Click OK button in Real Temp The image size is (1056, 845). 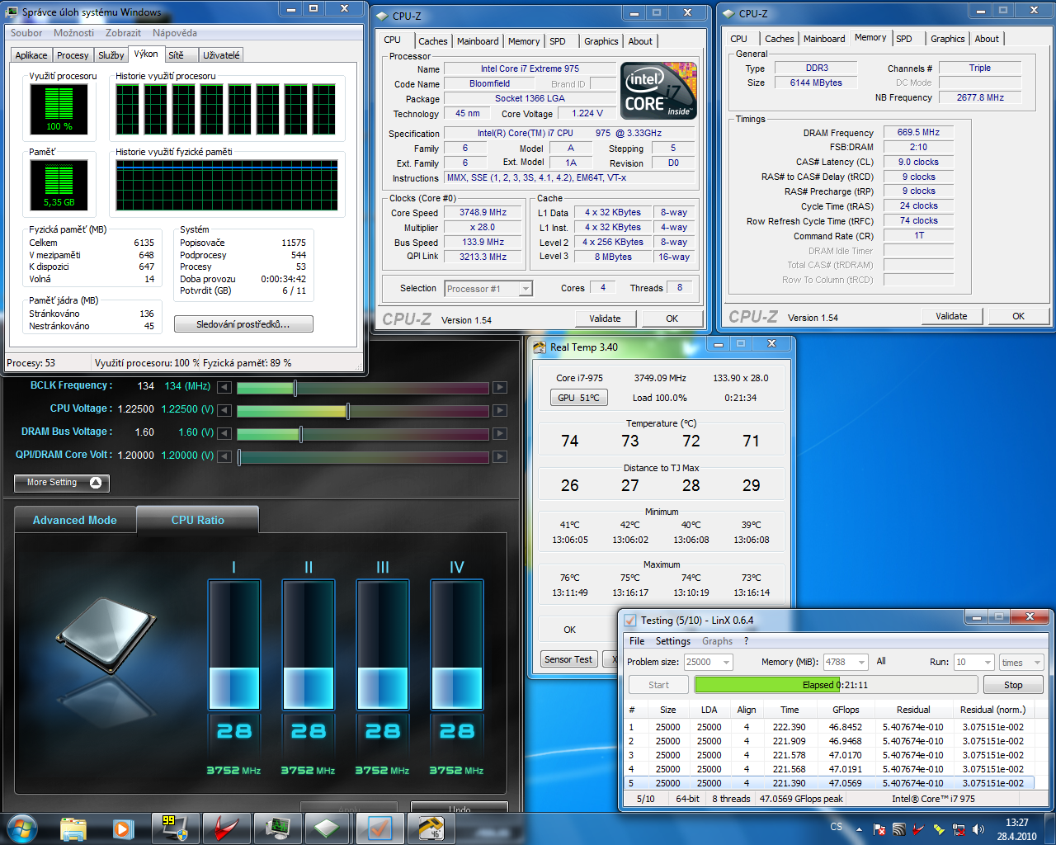(x=569, y=630)
